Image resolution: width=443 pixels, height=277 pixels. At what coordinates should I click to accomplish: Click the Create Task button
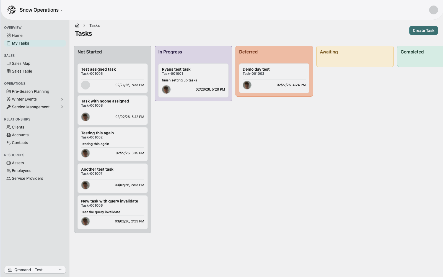tap(423, 30)
